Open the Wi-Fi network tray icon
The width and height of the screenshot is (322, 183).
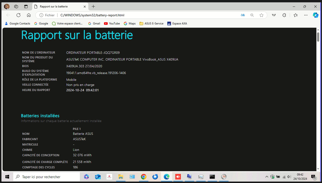(x=284, y=177)
